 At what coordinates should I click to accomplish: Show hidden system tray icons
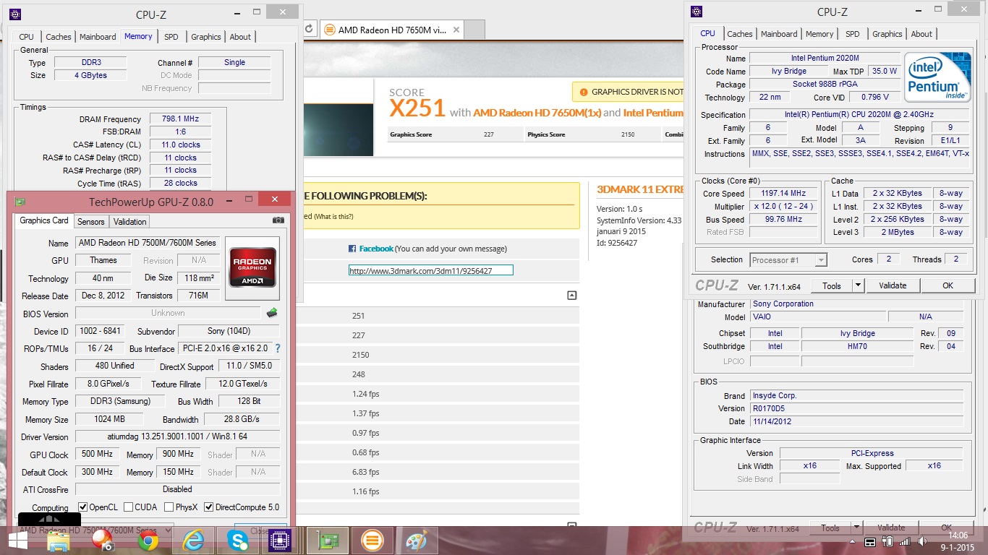click(851, 543)
